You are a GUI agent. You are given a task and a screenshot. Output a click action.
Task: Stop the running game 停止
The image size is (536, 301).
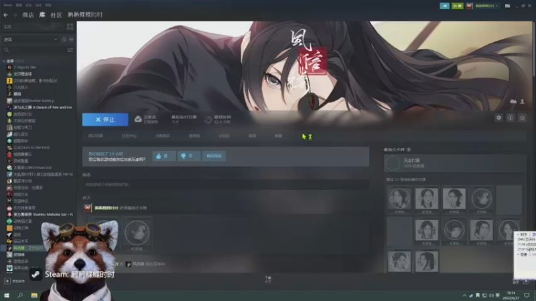pyautogui.click(x=105, y=120)
